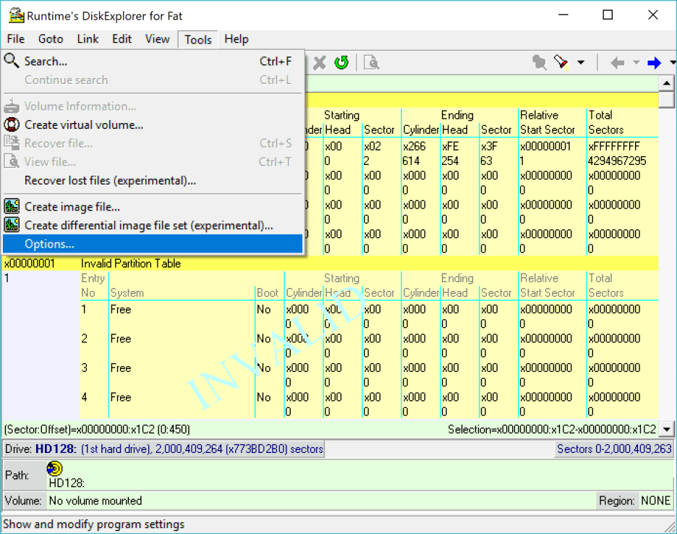Image resolution: width=677 pixels, height=534 pixels.
Task: Click the gray puzzle piece toolbar icon
Action: click(x=539, y=63)
